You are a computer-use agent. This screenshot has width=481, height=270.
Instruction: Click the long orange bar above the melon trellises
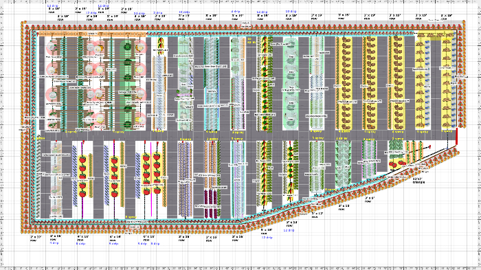92,34
